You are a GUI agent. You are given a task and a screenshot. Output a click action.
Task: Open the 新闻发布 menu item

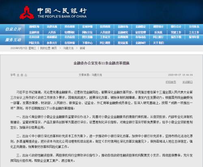coord(34,26)
